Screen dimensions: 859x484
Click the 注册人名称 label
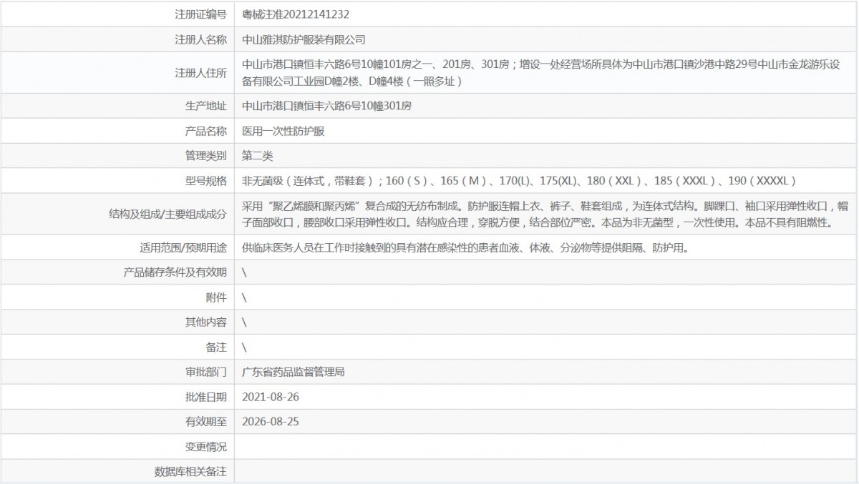tap(200, 39)
